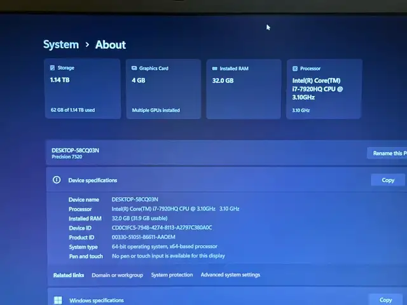This screenshot has height=305, width=407.
Task: Open the Domain or workgroup link
Action: point(117,275)
